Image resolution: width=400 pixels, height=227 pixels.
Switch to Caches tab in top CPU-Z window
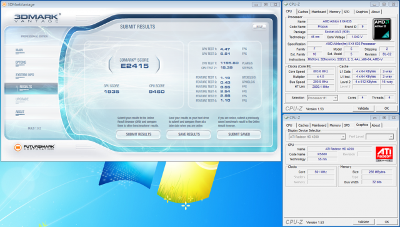pyautogui.click(x=303, y=12)
